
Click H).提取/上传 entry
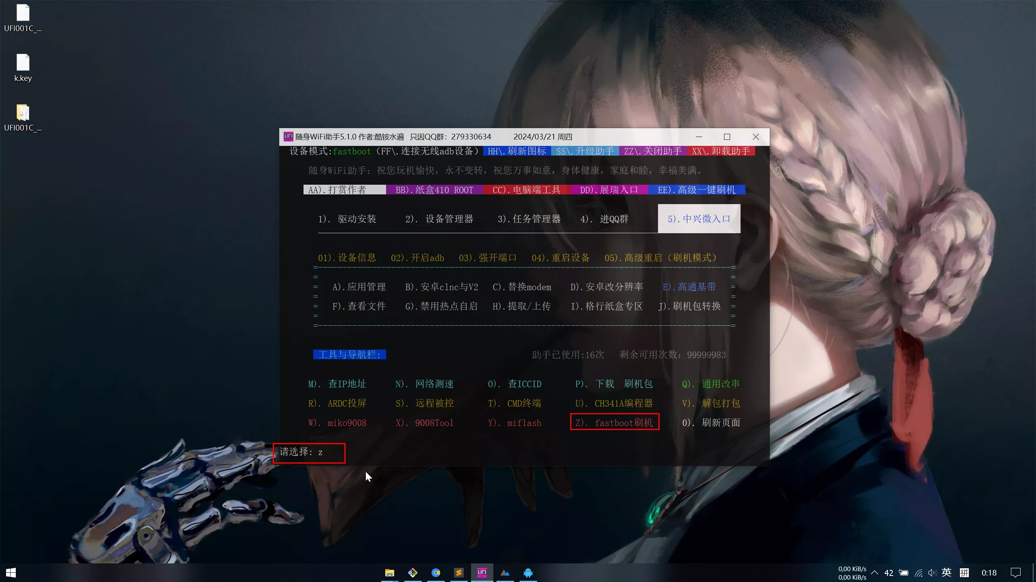522,306
